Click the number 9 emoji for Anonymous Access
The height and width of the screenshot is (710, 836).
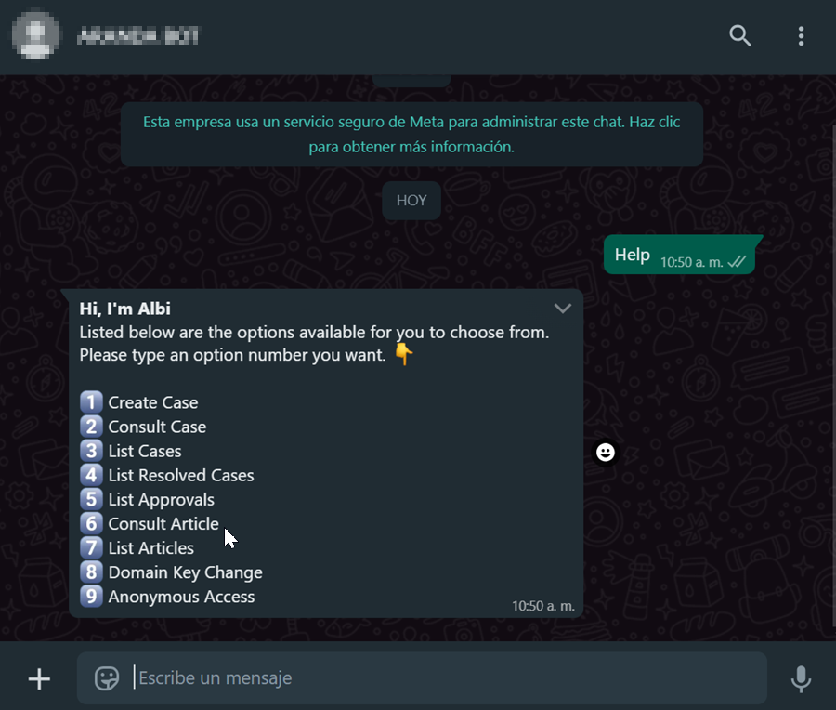tap(91, 597)
